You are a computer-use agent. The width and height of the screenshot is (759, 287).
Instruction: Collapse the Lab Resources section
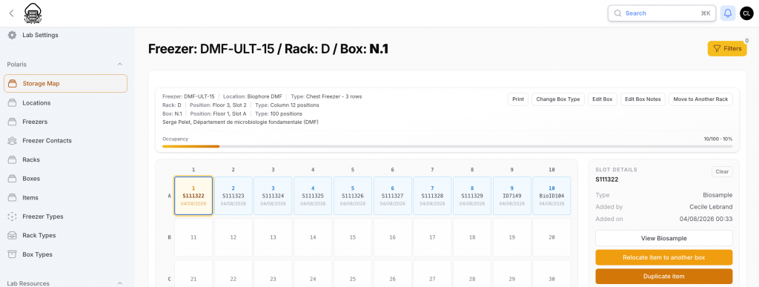(x=120, y=283)
